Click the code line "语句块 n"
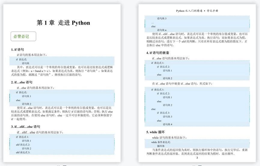This screenshot has width=260, height=166. [162, 30]
